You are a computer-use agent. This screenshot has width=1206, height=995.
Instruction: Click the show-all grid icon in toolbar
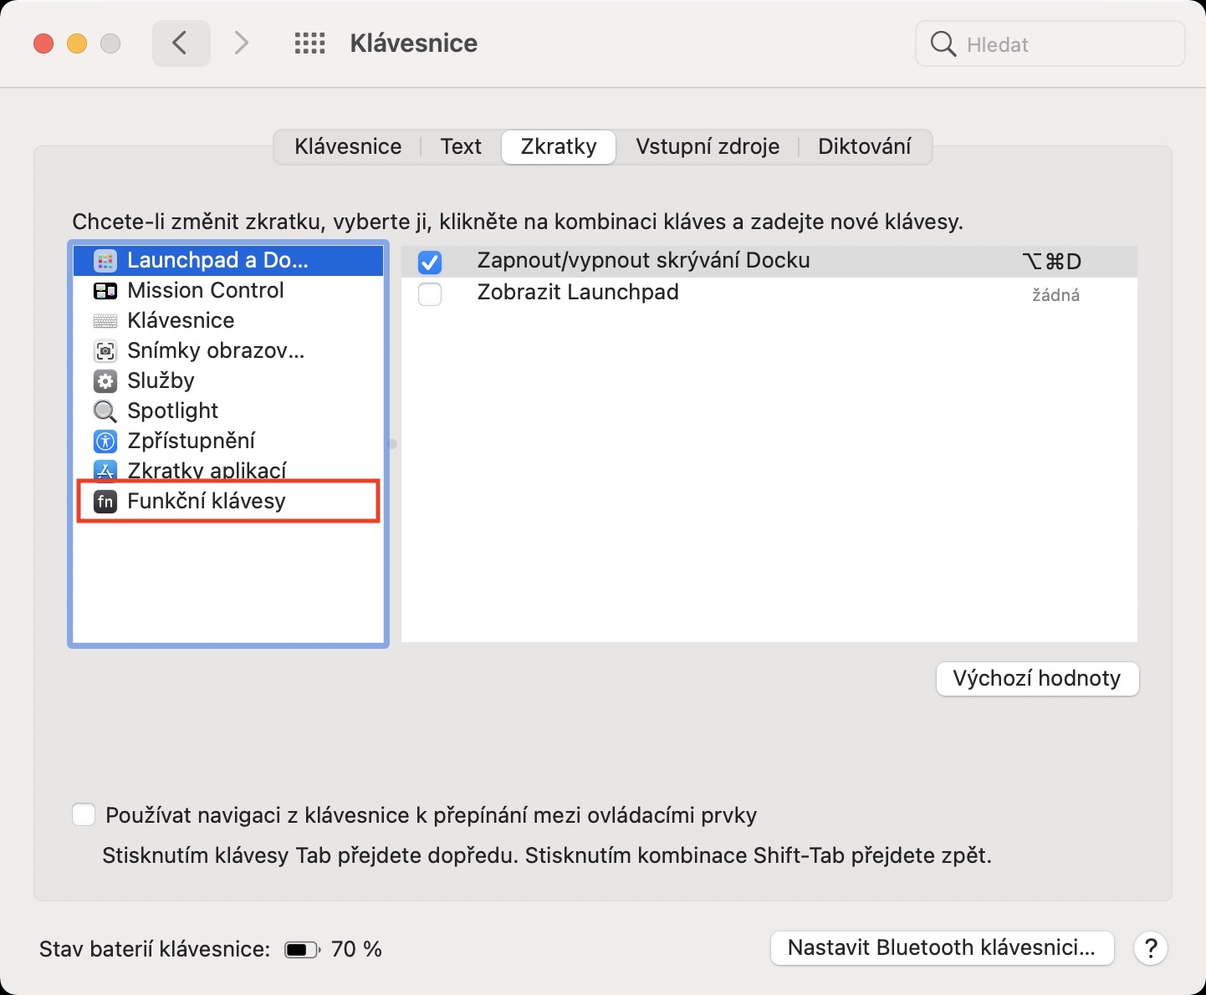309,43
